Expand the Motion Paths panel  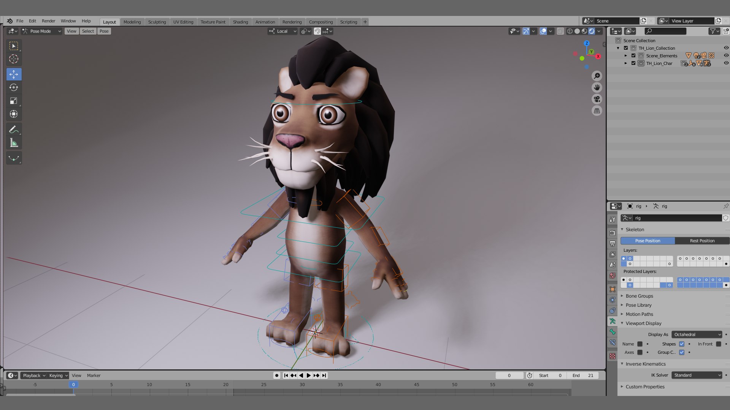[x=639, y=314]
